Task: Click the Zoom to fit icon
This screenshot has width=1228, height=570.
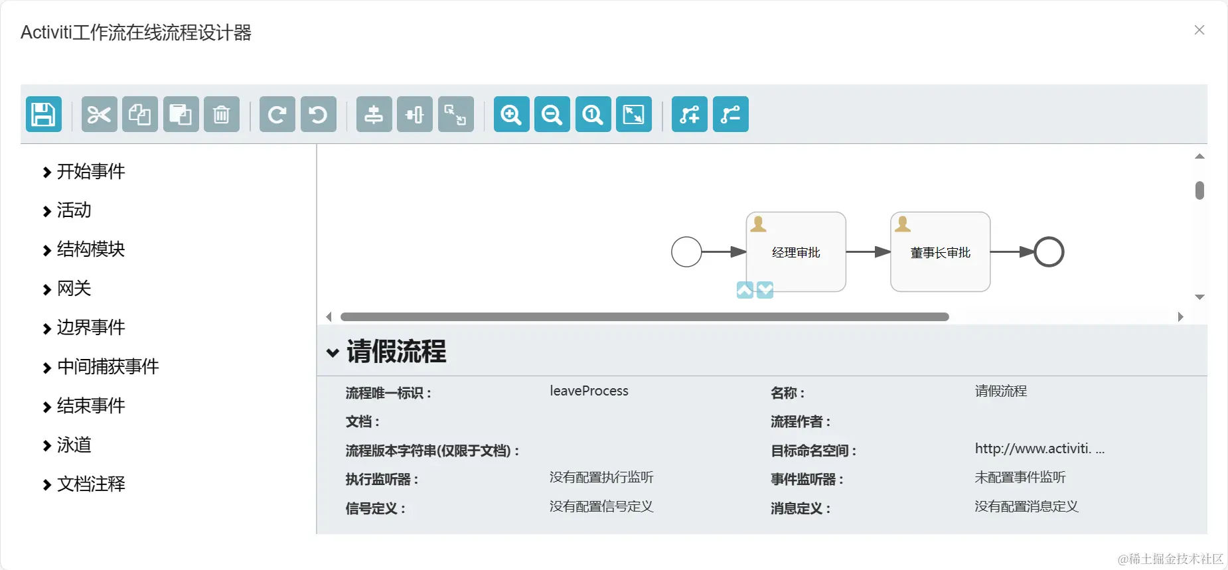Action: (x=634, y=114)
